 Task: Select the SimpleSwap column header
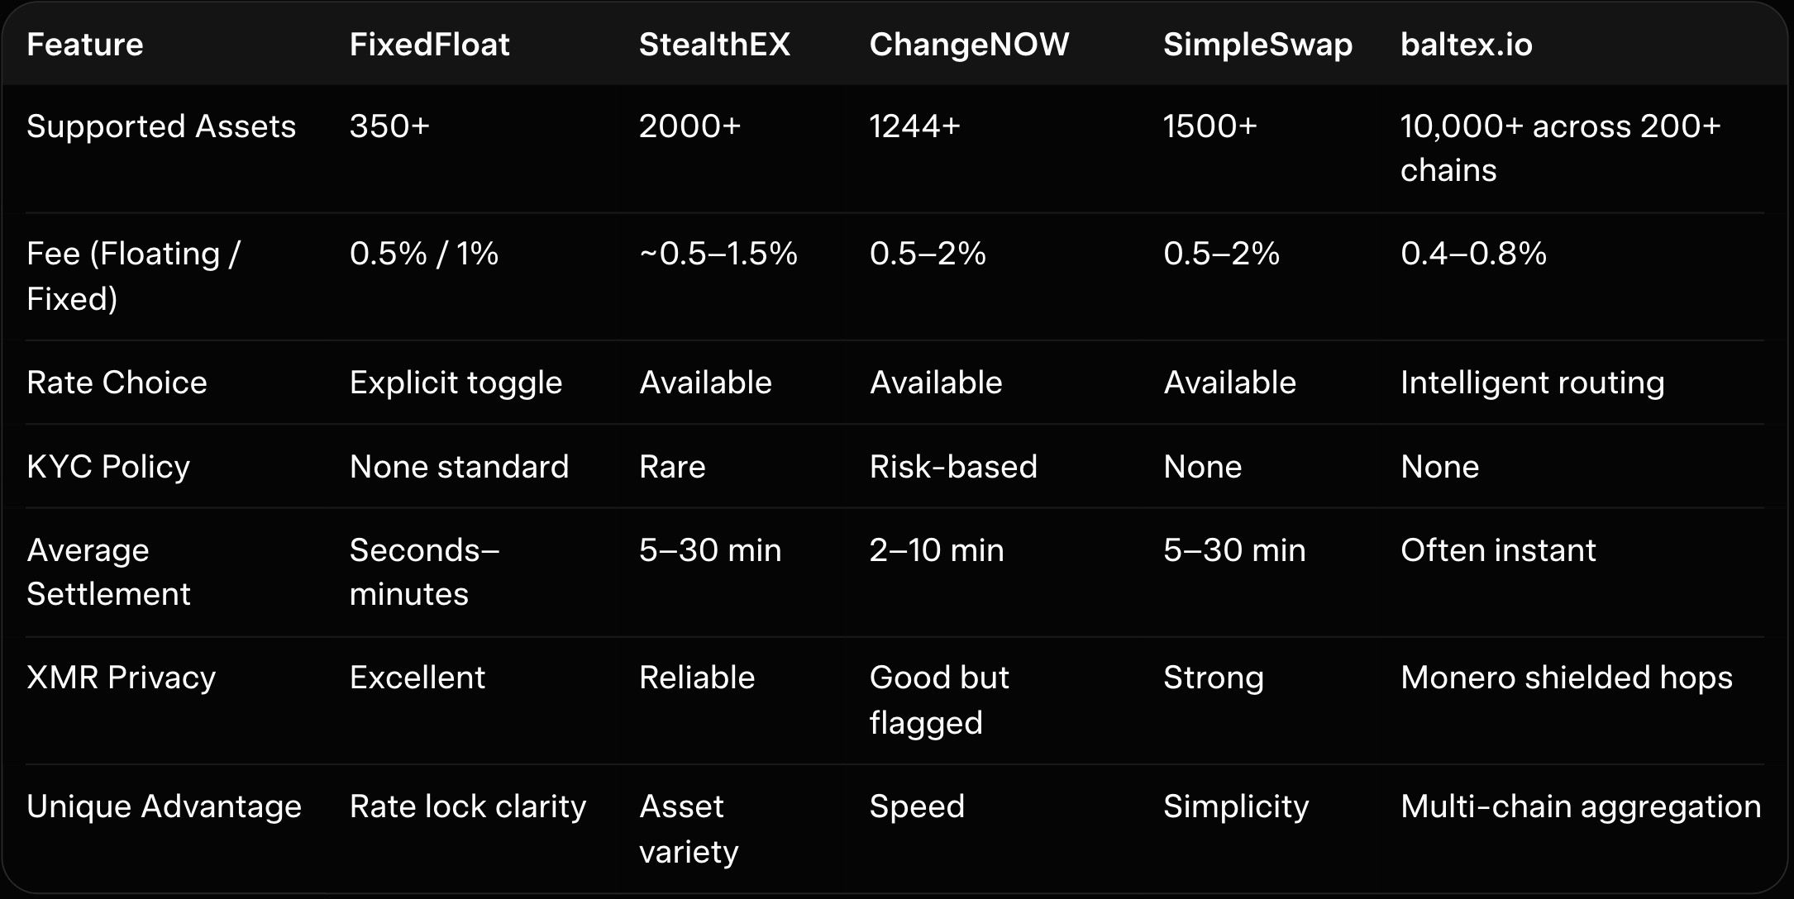click(x=1257, y=45)
